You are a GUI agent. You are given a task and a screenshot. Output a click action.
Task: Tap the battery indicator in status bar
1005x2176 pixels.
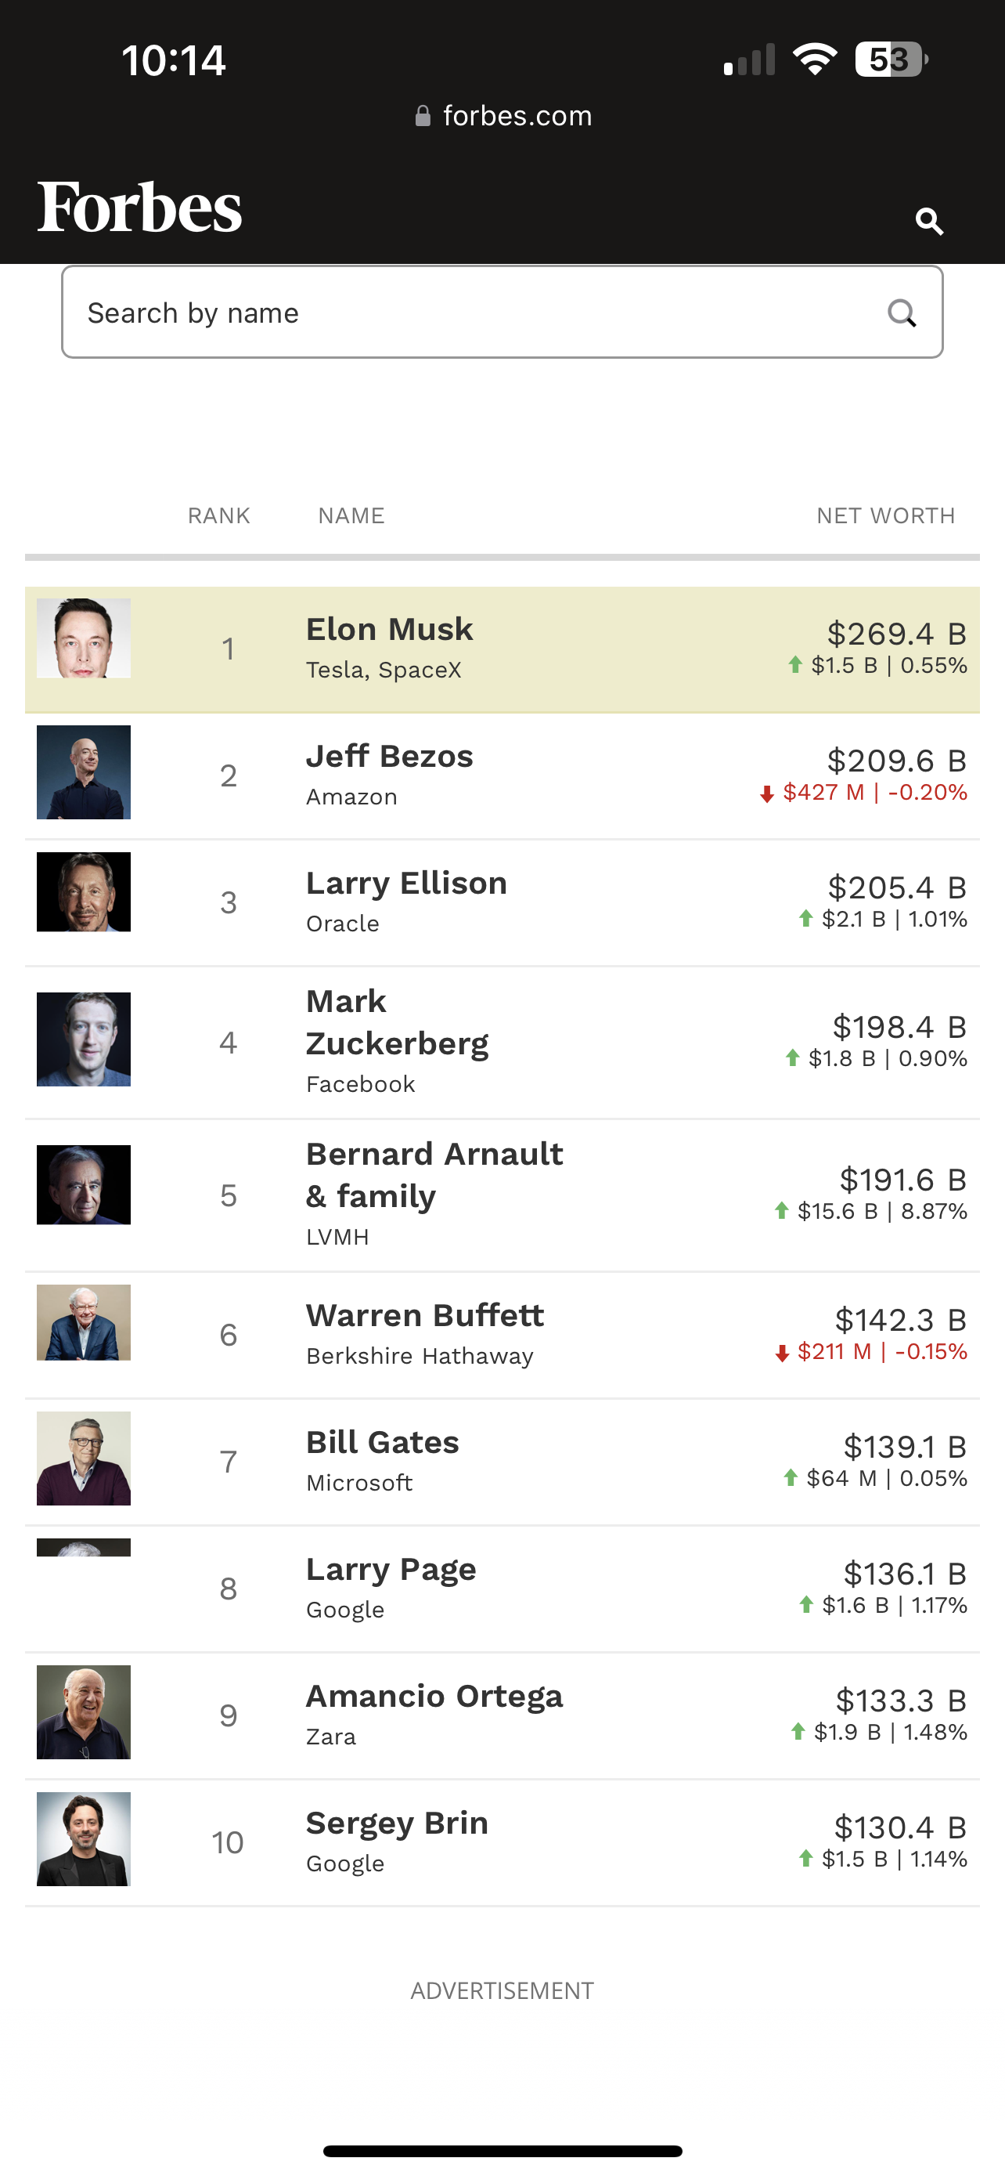point(890,59)
